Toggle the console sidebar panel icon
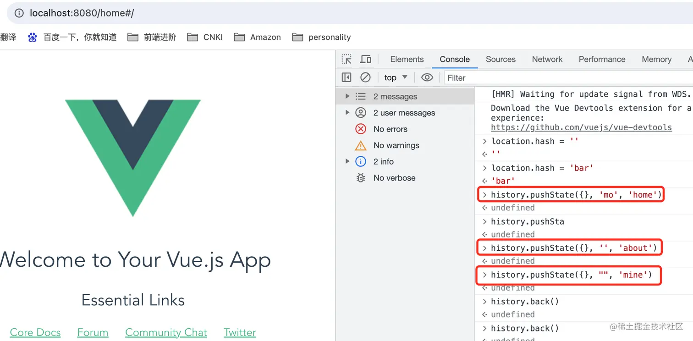The image size is (693, 341). click(x=346, y=77)
